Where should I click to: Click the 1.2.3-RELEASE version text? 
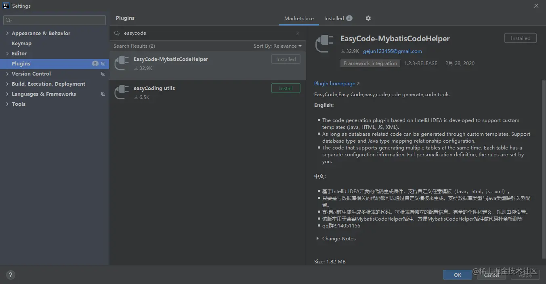pos(421,63)
